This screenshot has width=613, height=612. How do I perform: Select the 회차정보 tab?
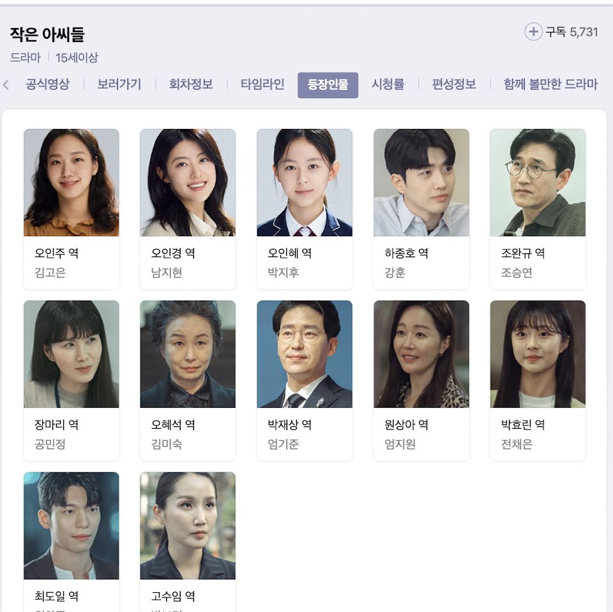point(191,84)
